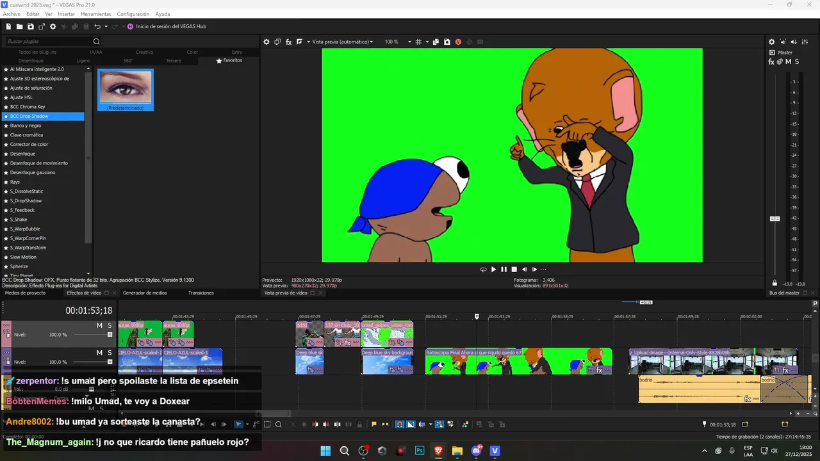Mute the first video track (M)

[x=99, y=325]
